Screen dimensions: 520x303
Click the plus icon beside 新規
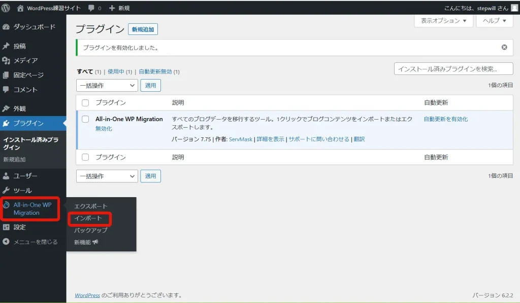(112, 8)
